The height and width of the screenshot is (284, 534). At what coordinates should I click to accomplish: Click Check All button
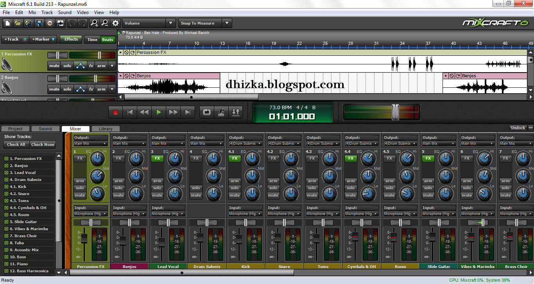(16, 145)
